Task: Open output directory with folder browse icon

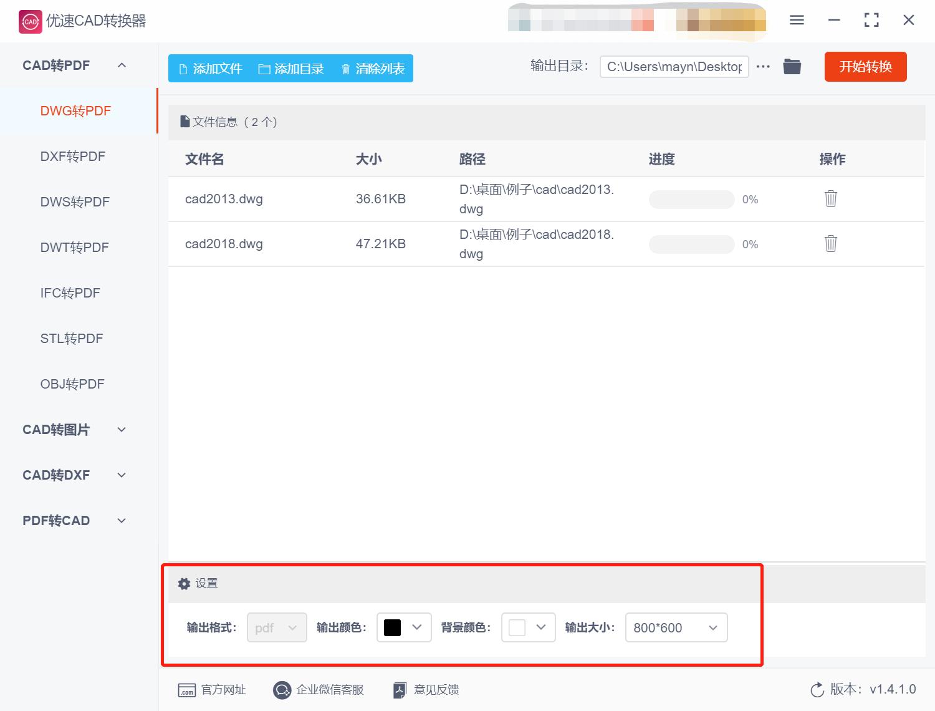Action: [x=792, y=66]
